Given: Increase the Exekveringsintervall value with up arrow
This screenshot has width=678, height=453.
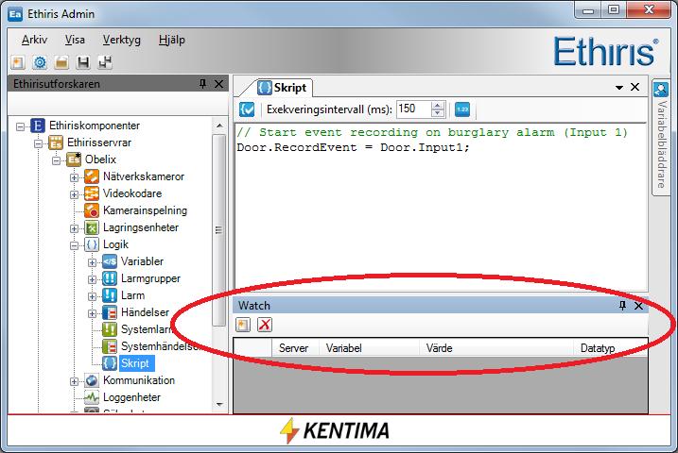Looking at the screenshot, I should [x=438, y=106].
